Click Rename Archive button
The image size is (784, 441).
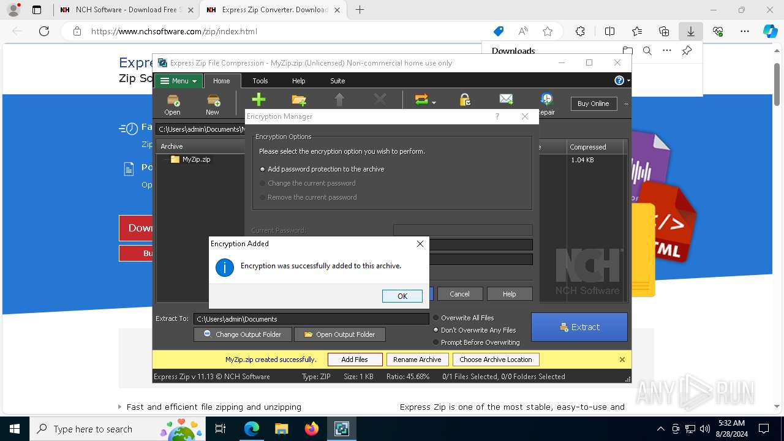(x=417, y=360)
